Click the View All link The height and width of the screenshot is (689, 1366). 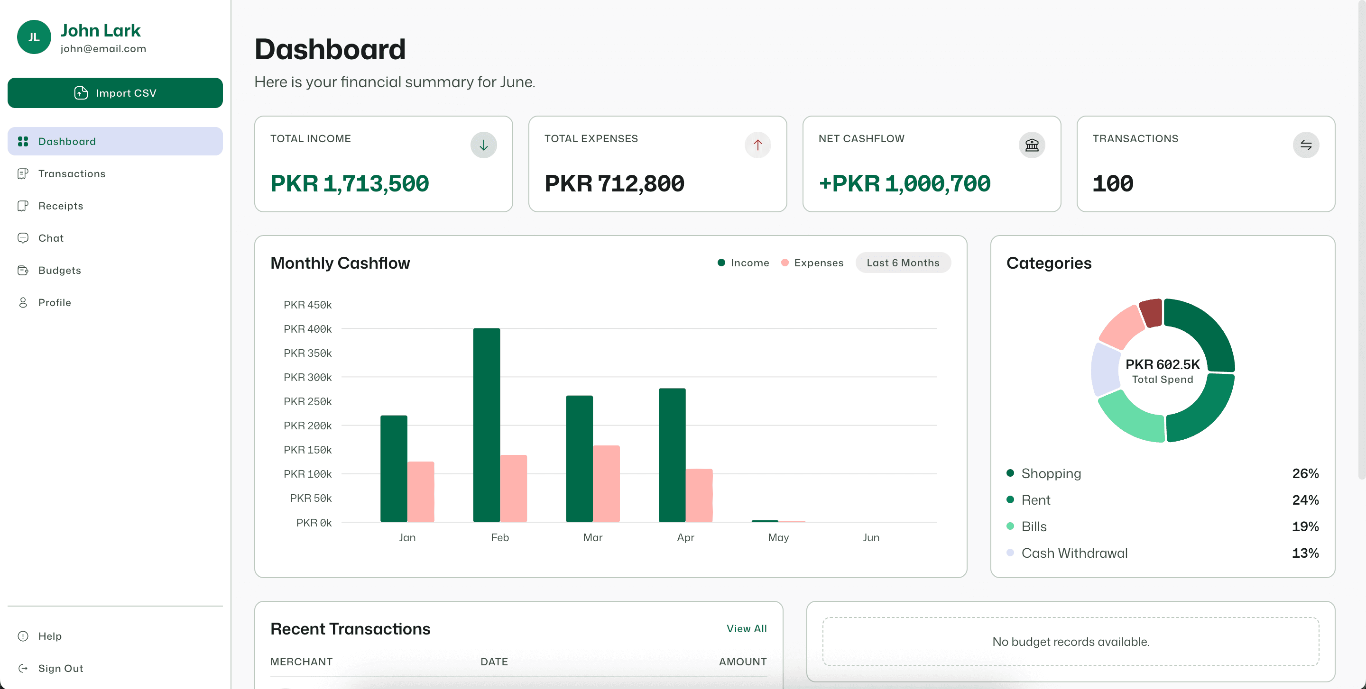[x=747, y=629]
